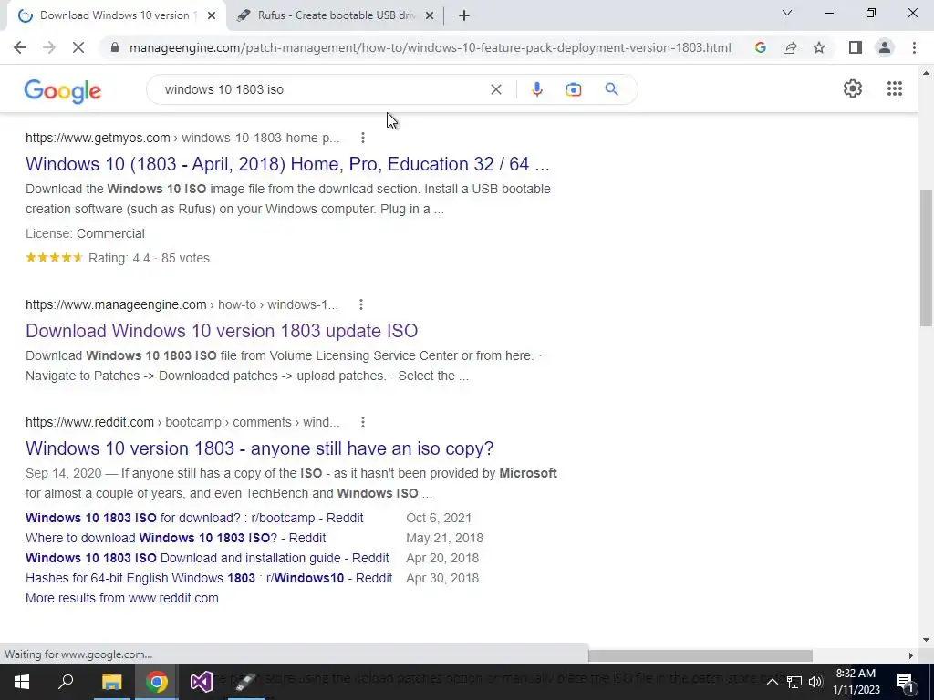This screenshot has height=700, width=934.
Task: Open the tab search dropdown arrow
Action: [x=786, y=13]
